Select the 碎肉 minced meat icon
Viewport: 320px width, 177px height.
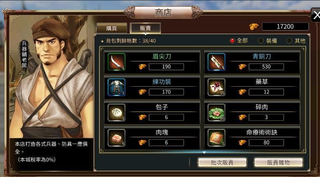216,113
